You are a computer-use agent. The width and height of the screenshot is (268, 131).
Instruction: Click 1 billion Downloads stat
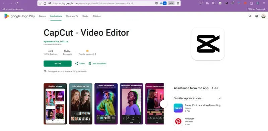[x=68, y=52]
